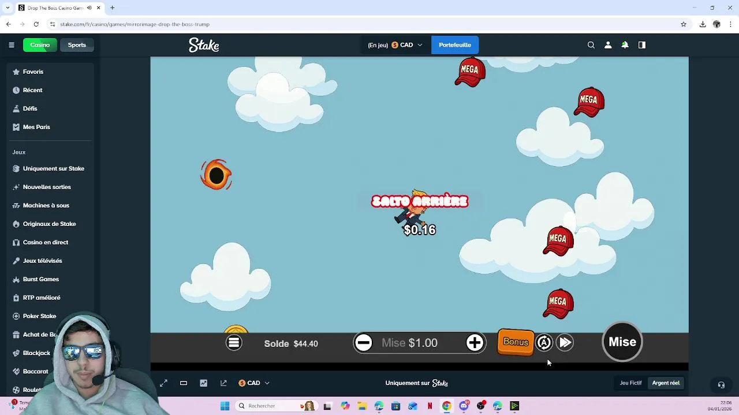
Task: Click the Rechercher taskbar search box
Action: click(x=276, y=406)
